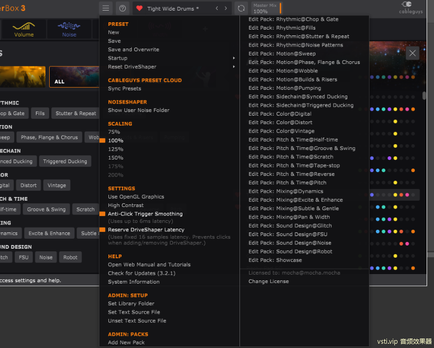This screenshot has height=348, width=434.
Task: Filter by Stutter & Repeat tag
Action: click(76, 114)
